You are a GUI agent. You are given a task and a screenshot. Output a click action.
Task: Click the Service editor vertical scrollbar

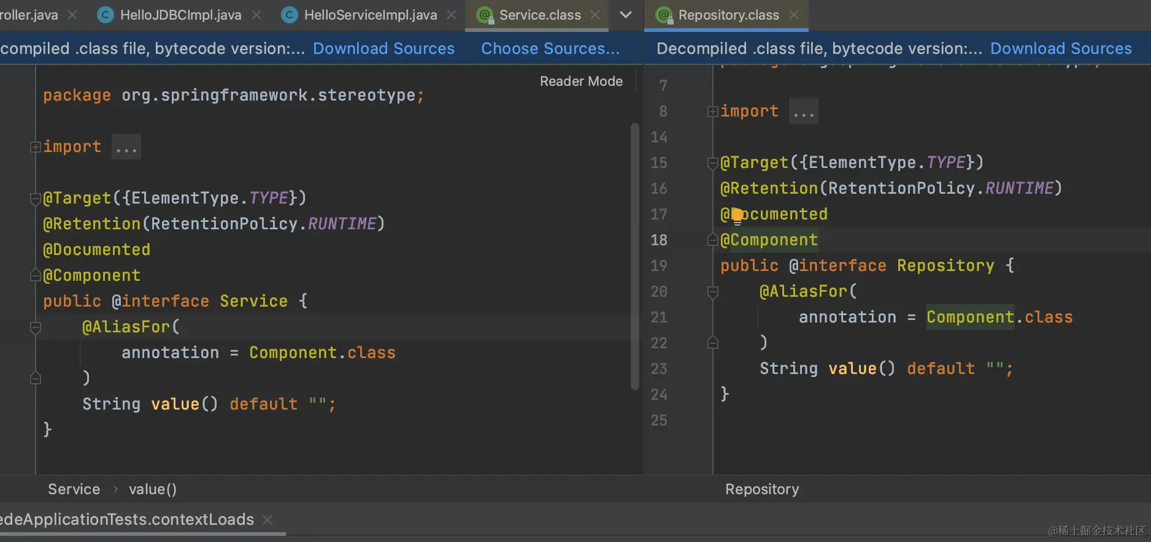(x=635, y=256)
